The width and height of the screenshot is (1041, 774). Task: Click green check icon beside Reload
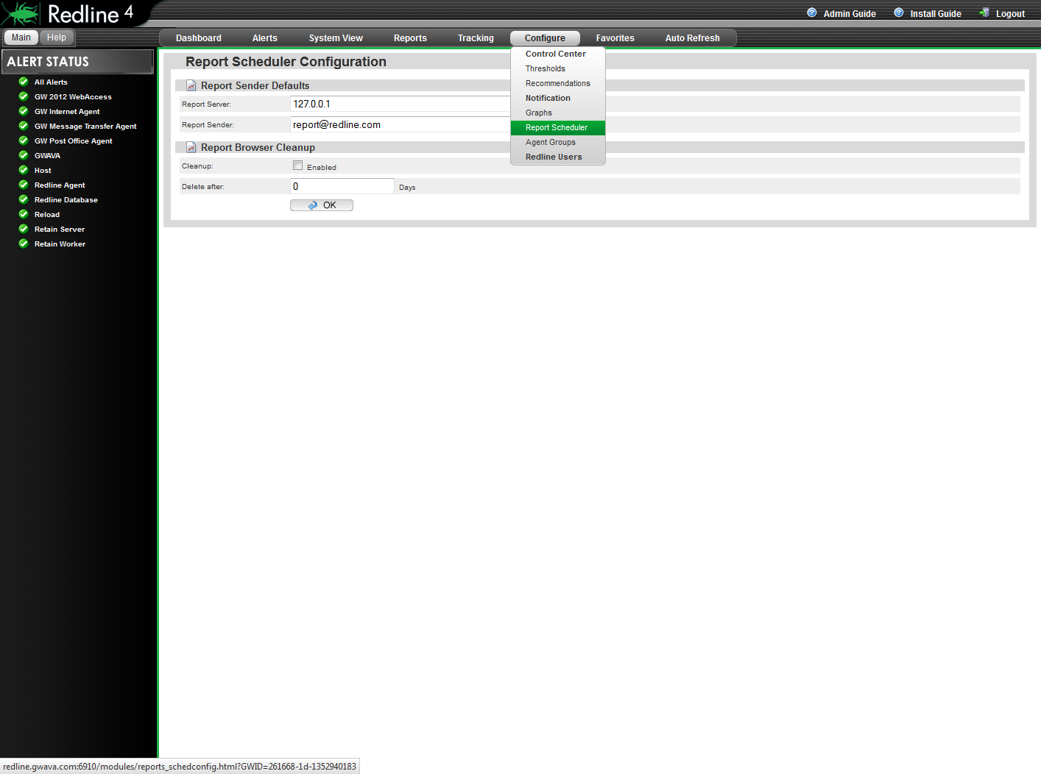(x=24, y=214)
